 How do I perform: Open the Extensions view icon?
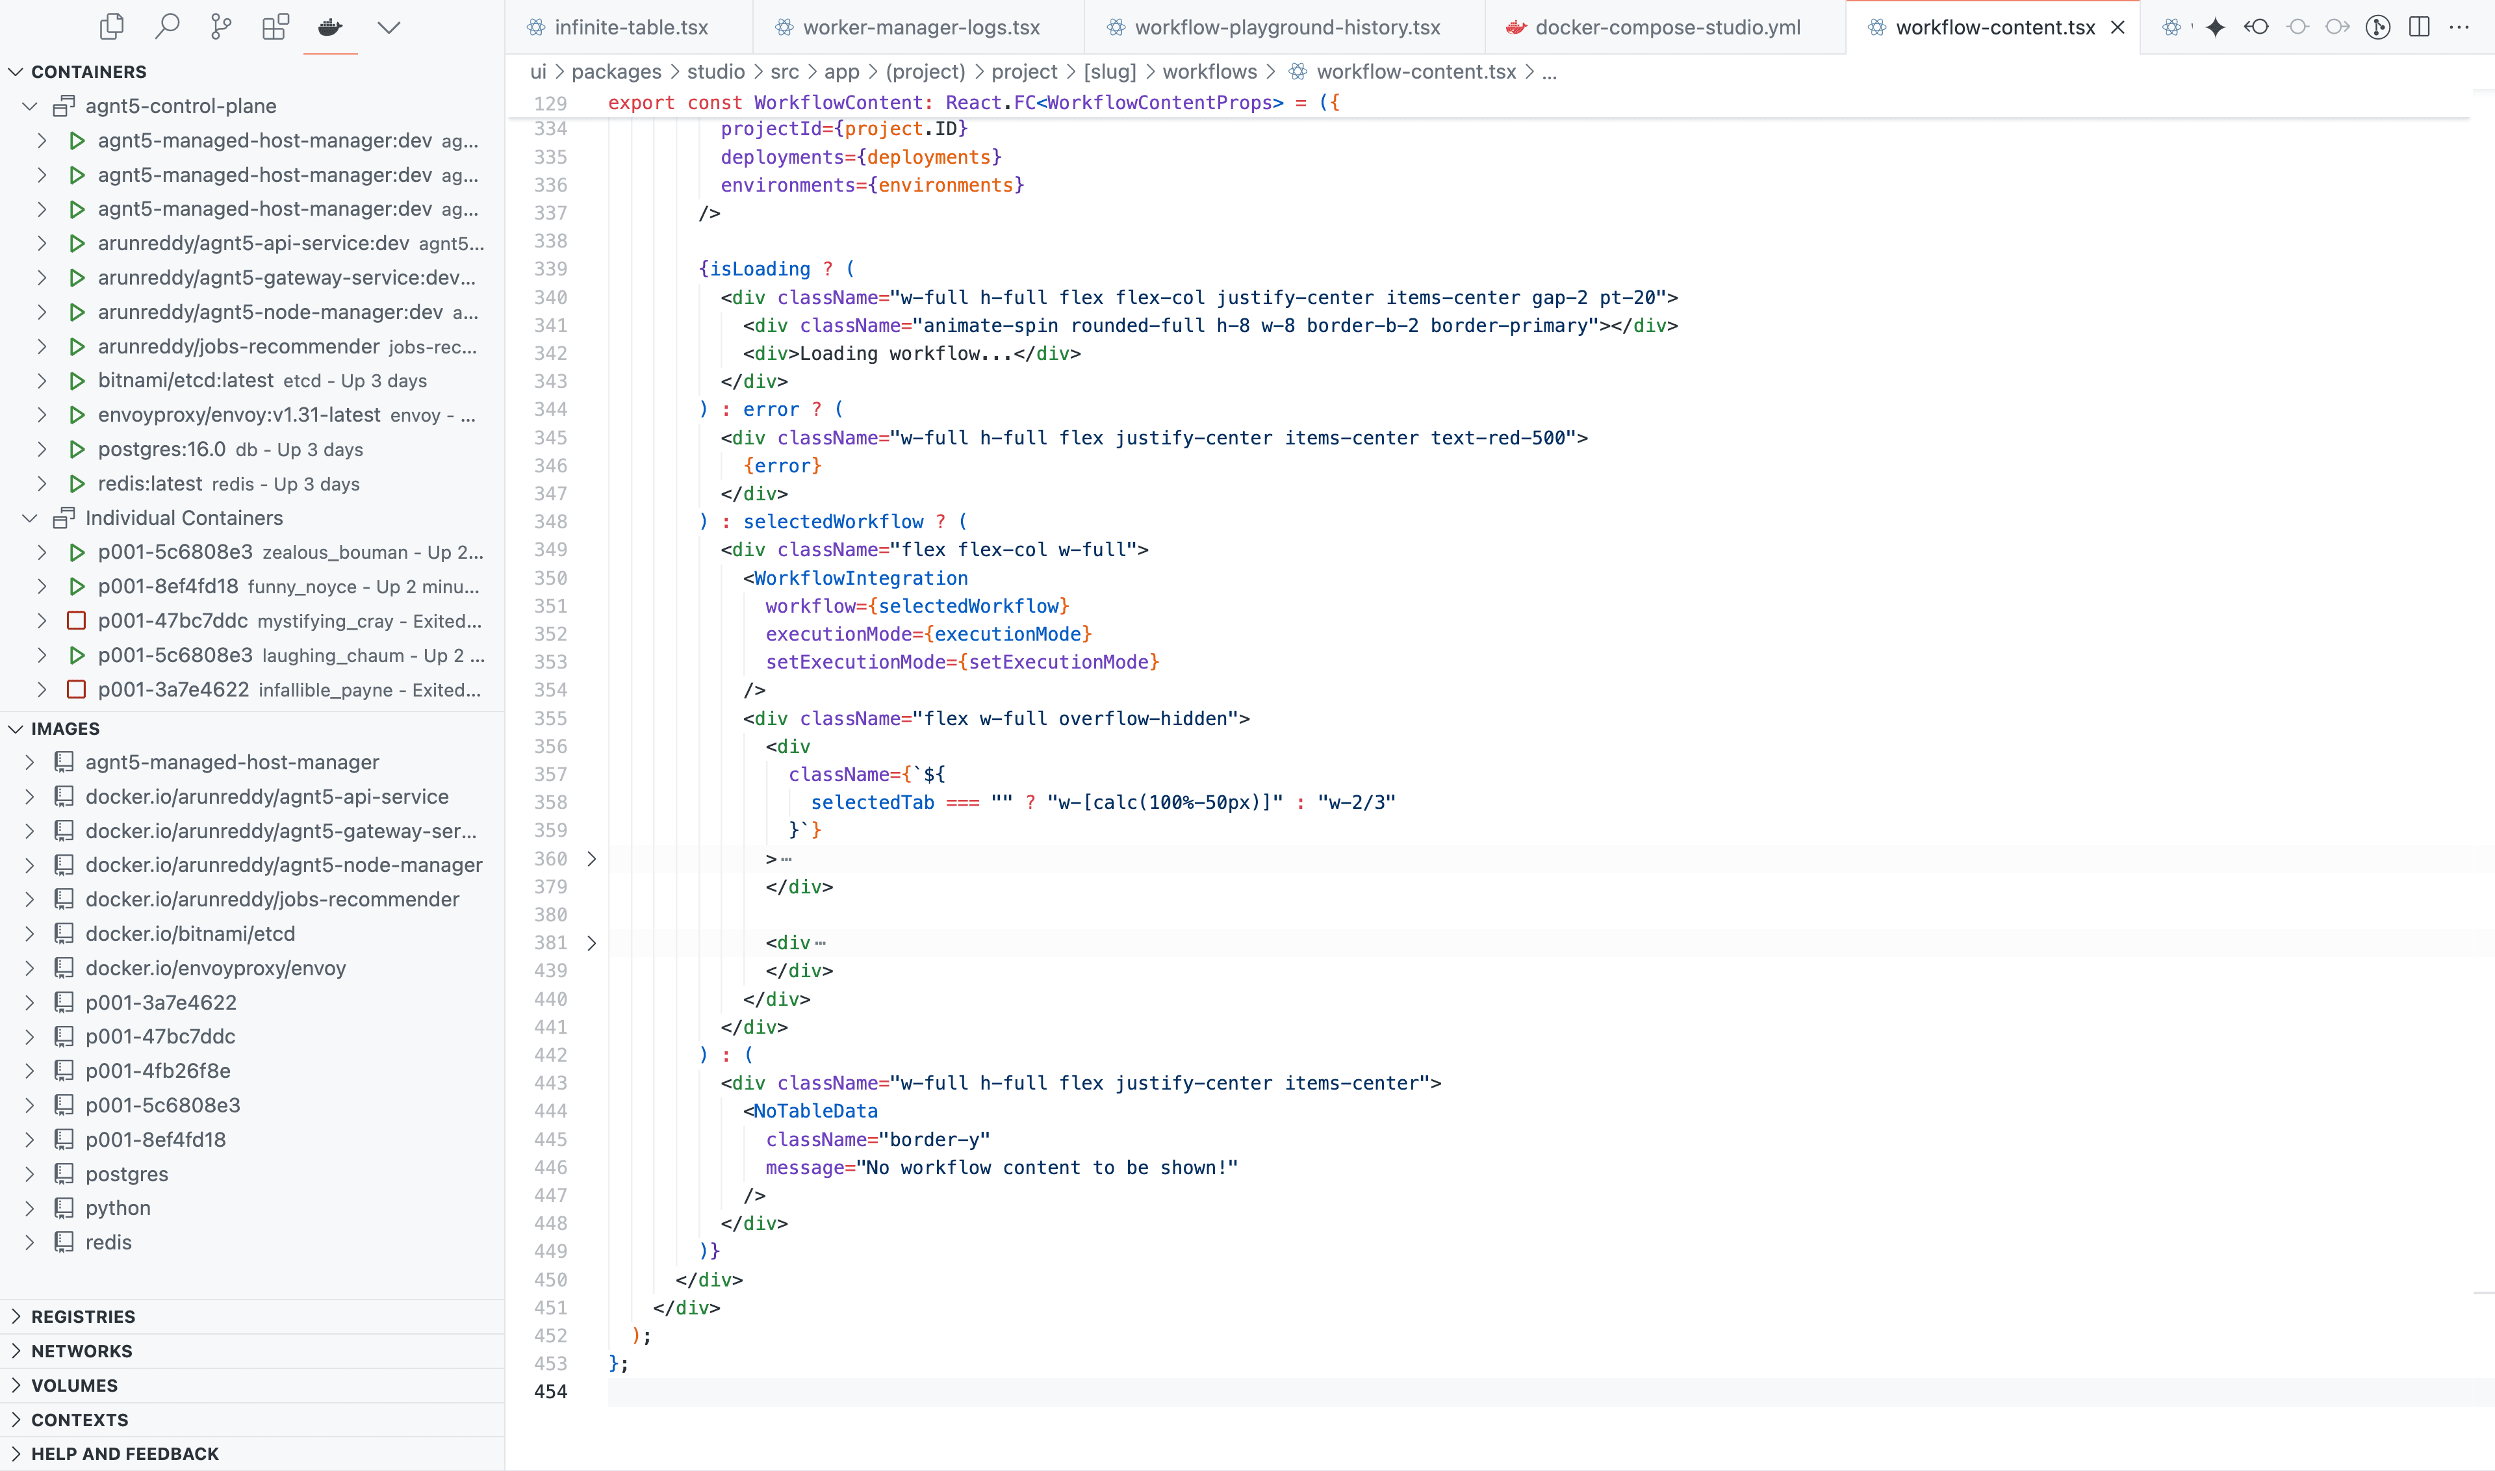coord(275,27)
